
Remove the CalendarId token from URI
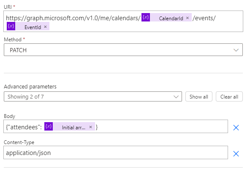[x=187, y=18]
